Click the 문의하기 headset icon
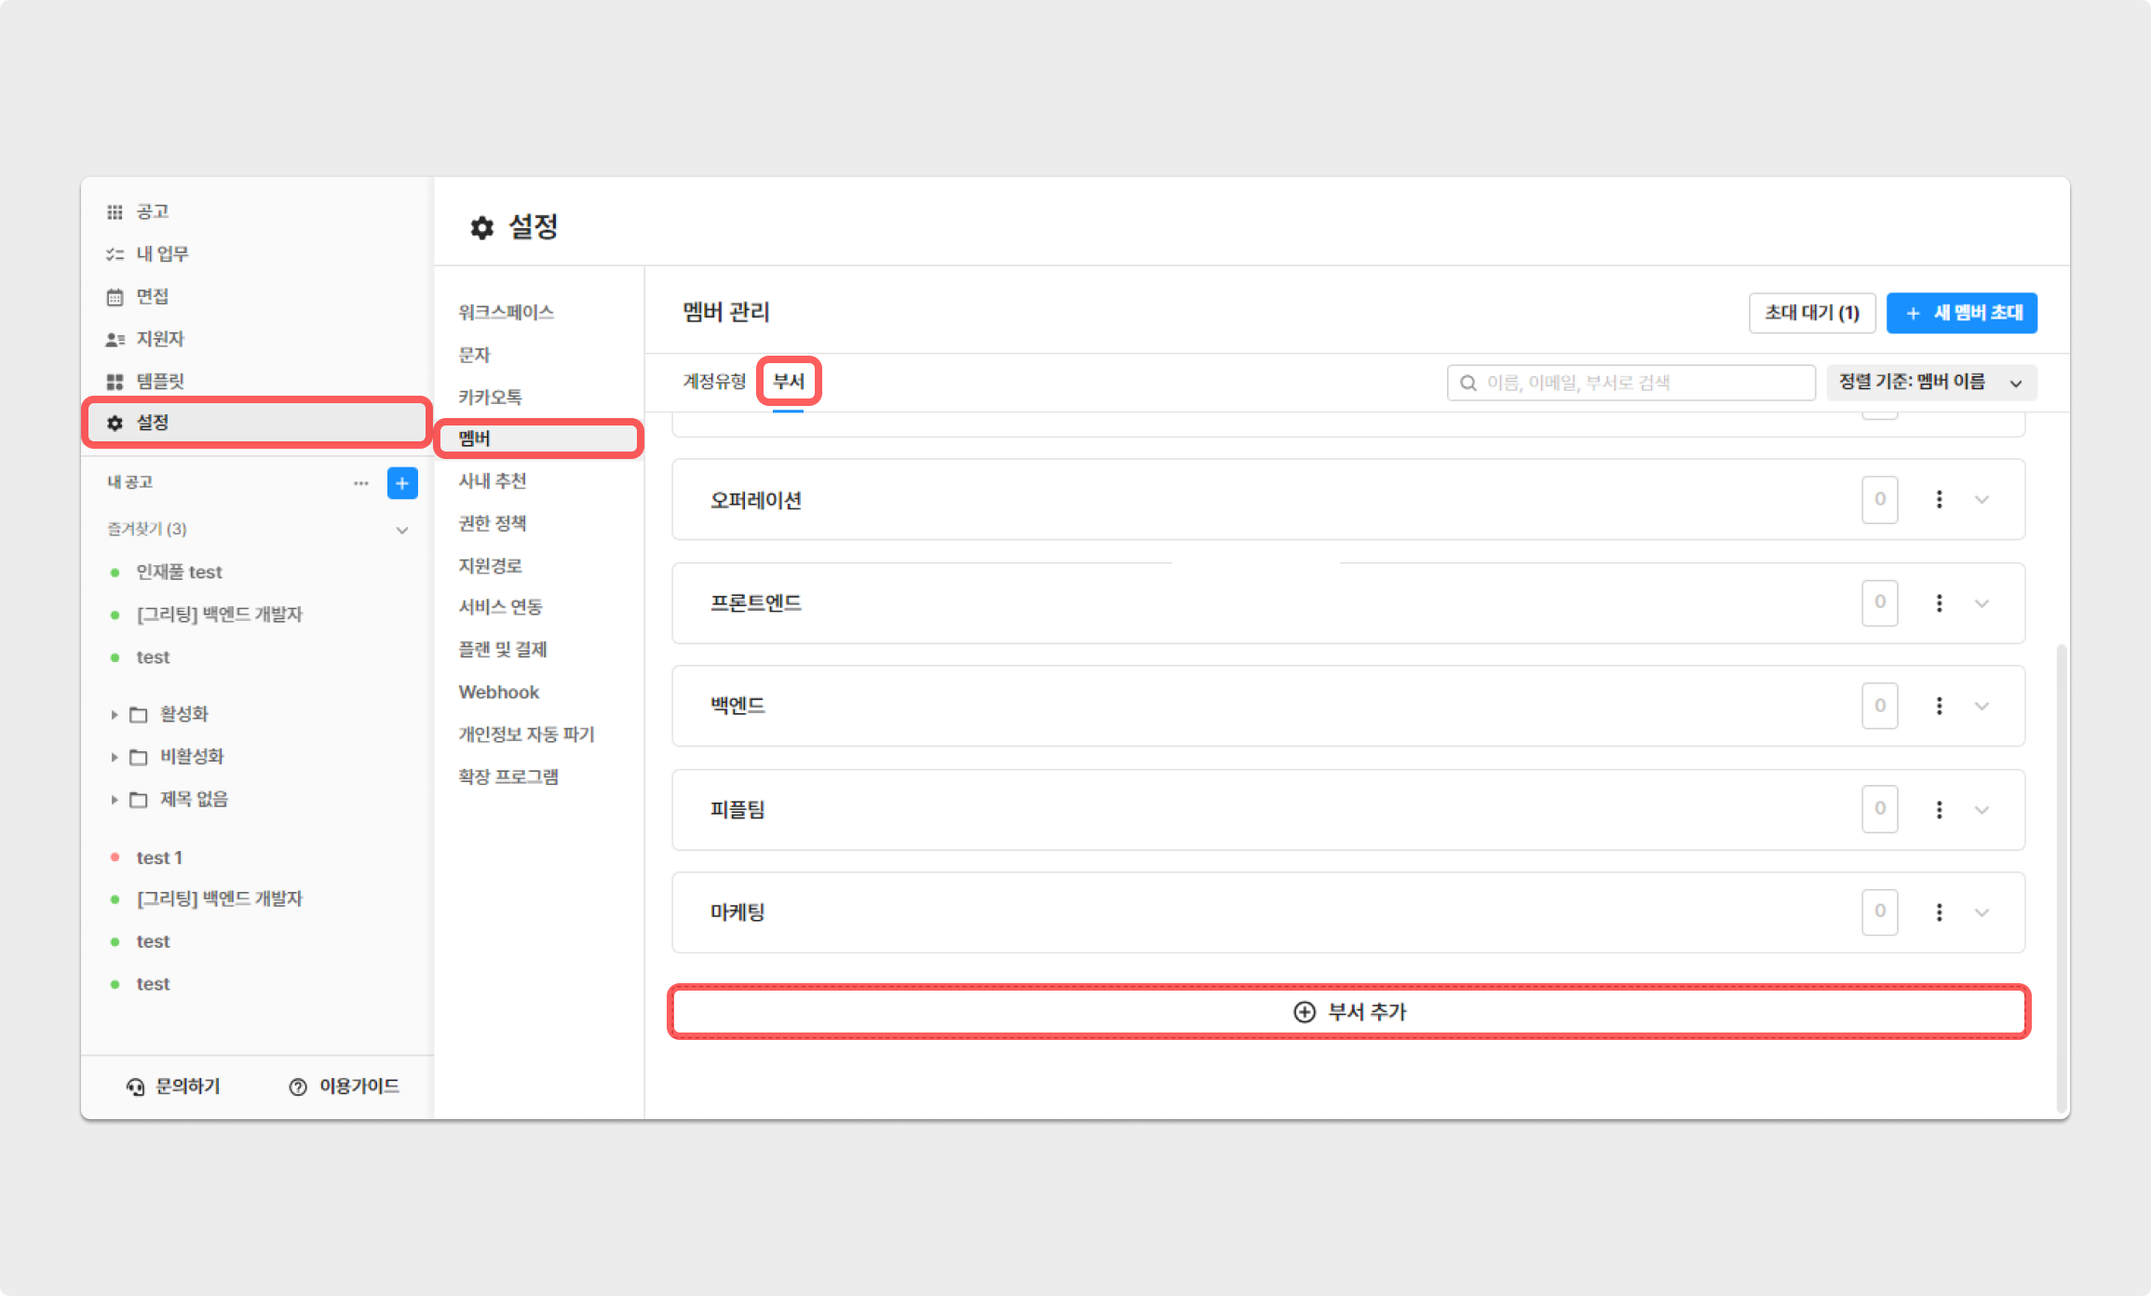Viewport: 2151px width, 1296px height. (x=136, y=1087)
